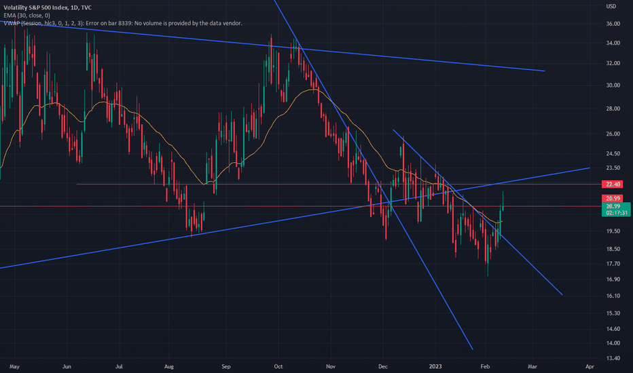Click the Jul label on time axis

point(119,366)
